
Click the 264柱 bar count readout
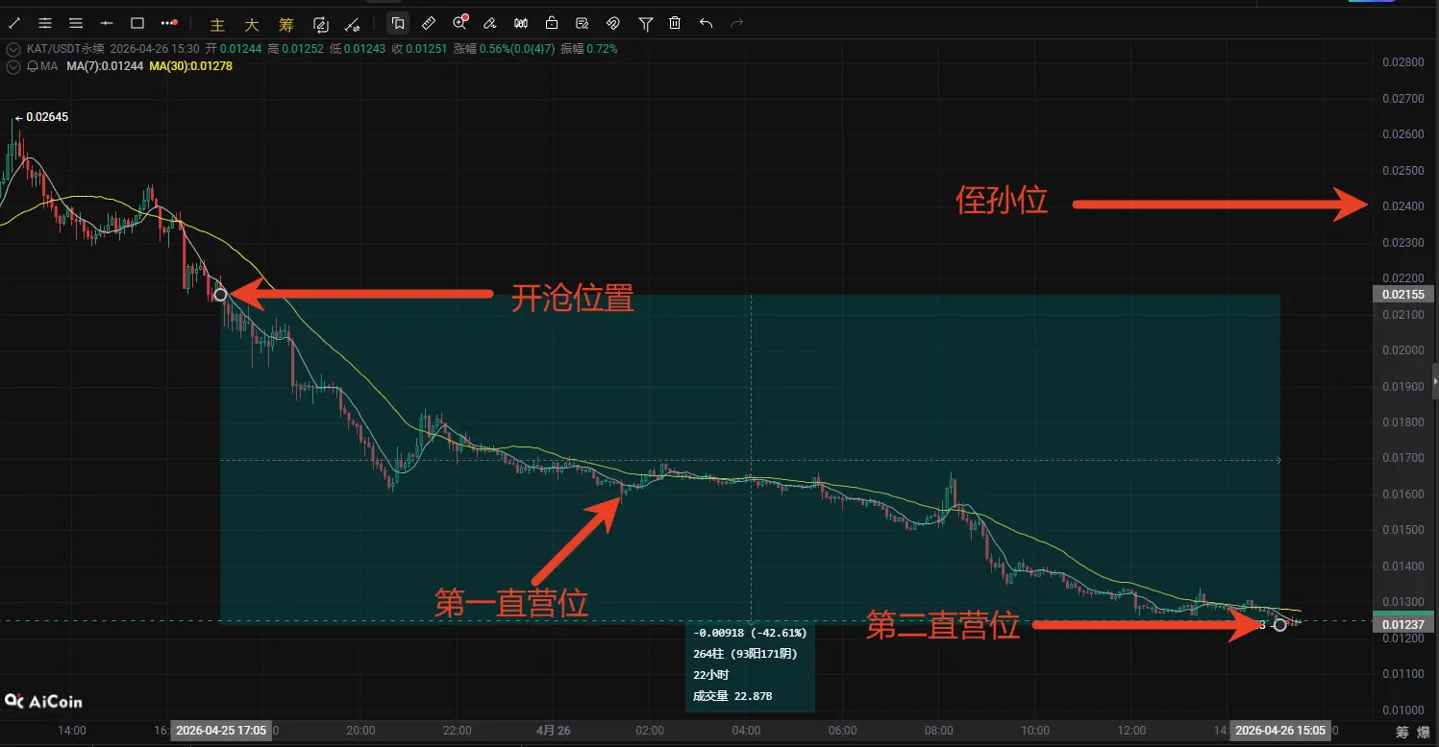pos(745,654)
